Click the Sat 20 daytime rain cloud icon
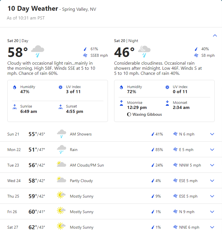Screen dimensions: 222x234 pos(37,52)
